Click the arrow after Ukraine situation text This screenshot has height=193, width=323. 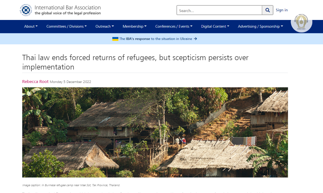195,39
